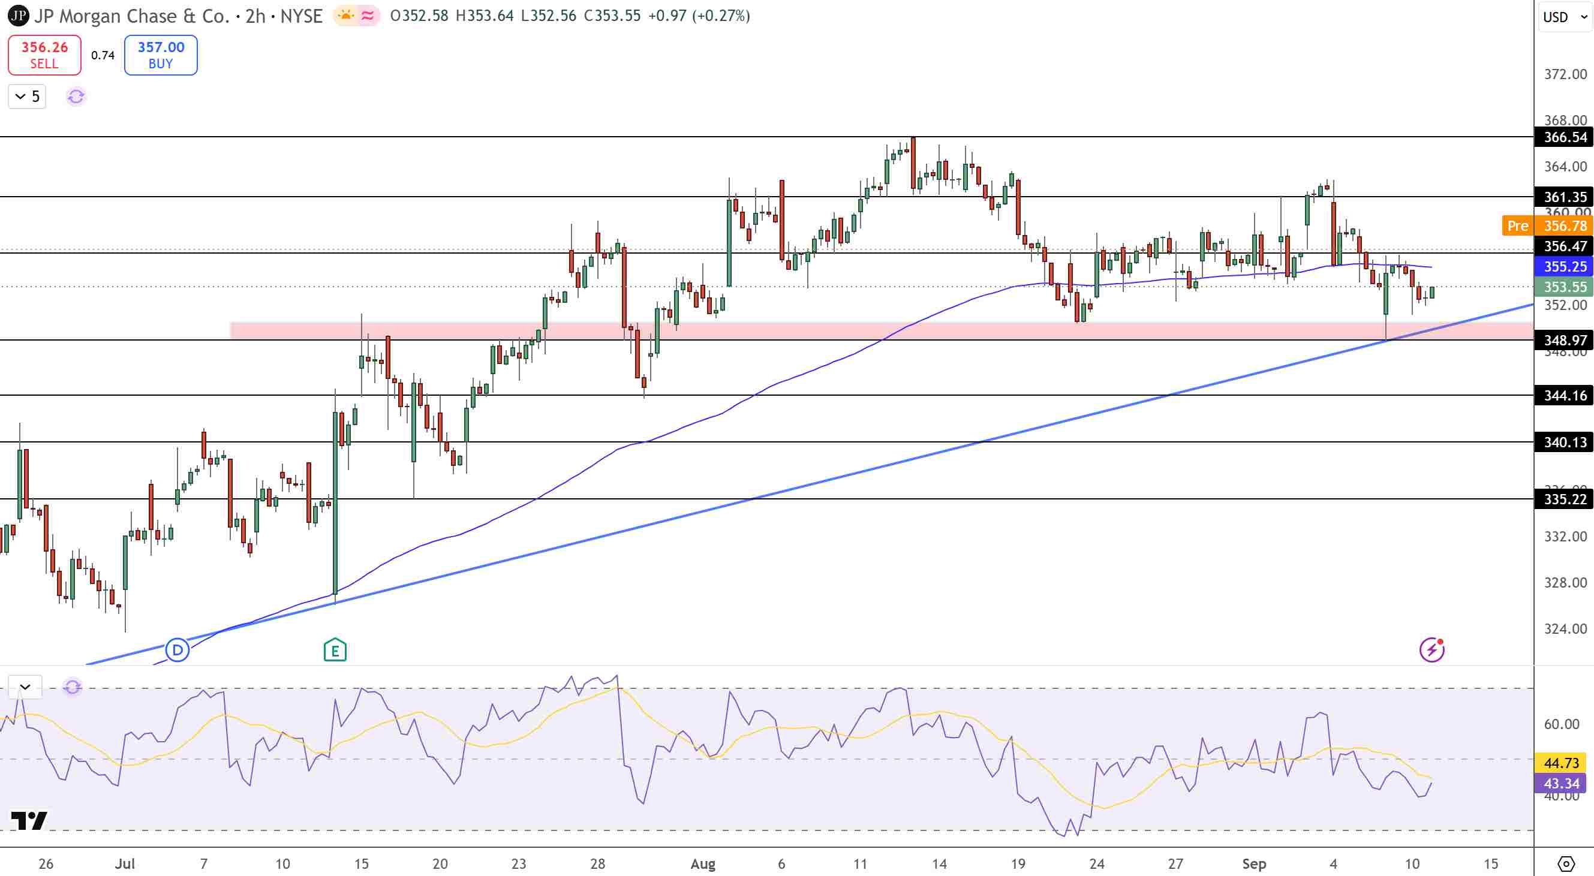
Task: Click the 0.74 spread value
Action: point(103,55)
